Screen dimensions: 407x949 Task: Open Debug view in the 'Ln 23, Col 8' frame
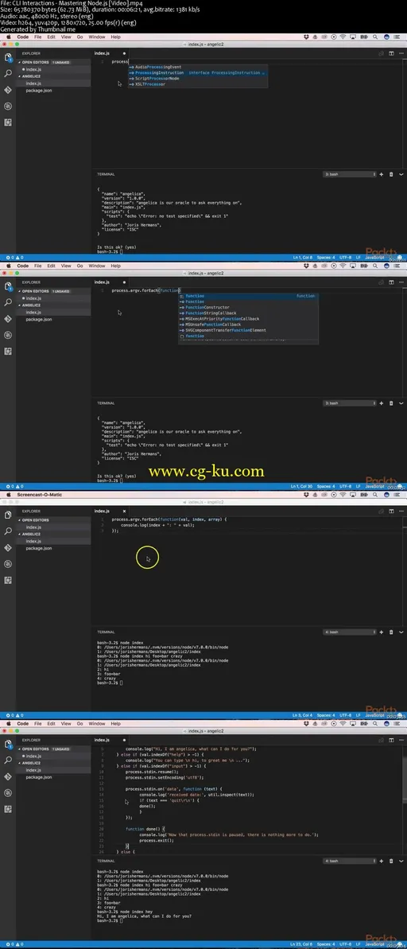[8, 793]
